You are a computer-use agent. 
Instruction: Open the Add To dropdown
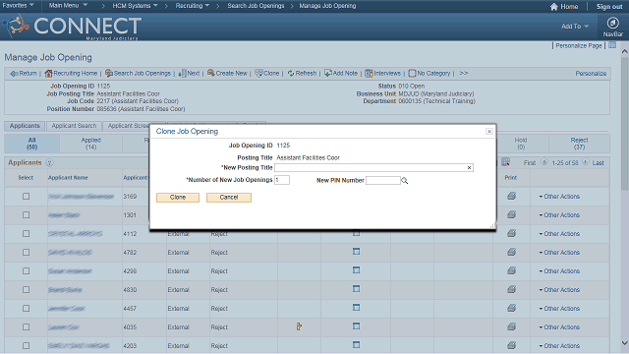pyautogui.click(x=575, y=27)
